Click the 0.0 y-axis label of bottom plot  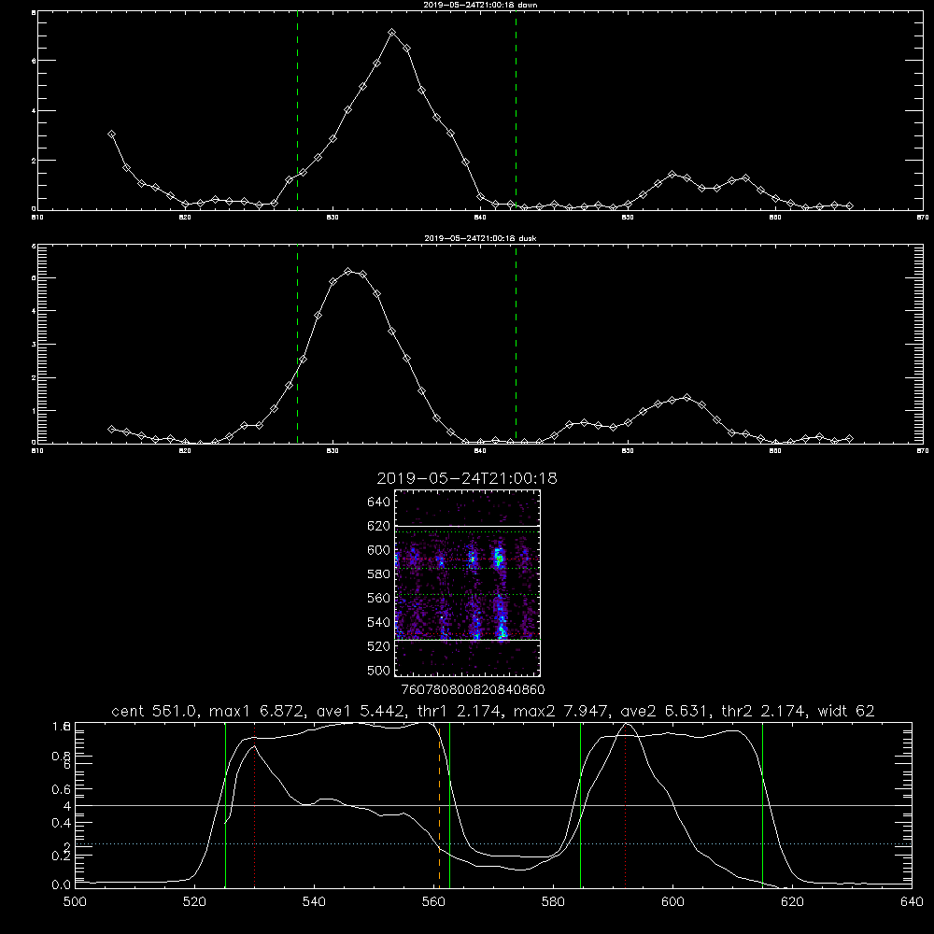[x=62, y=885]
